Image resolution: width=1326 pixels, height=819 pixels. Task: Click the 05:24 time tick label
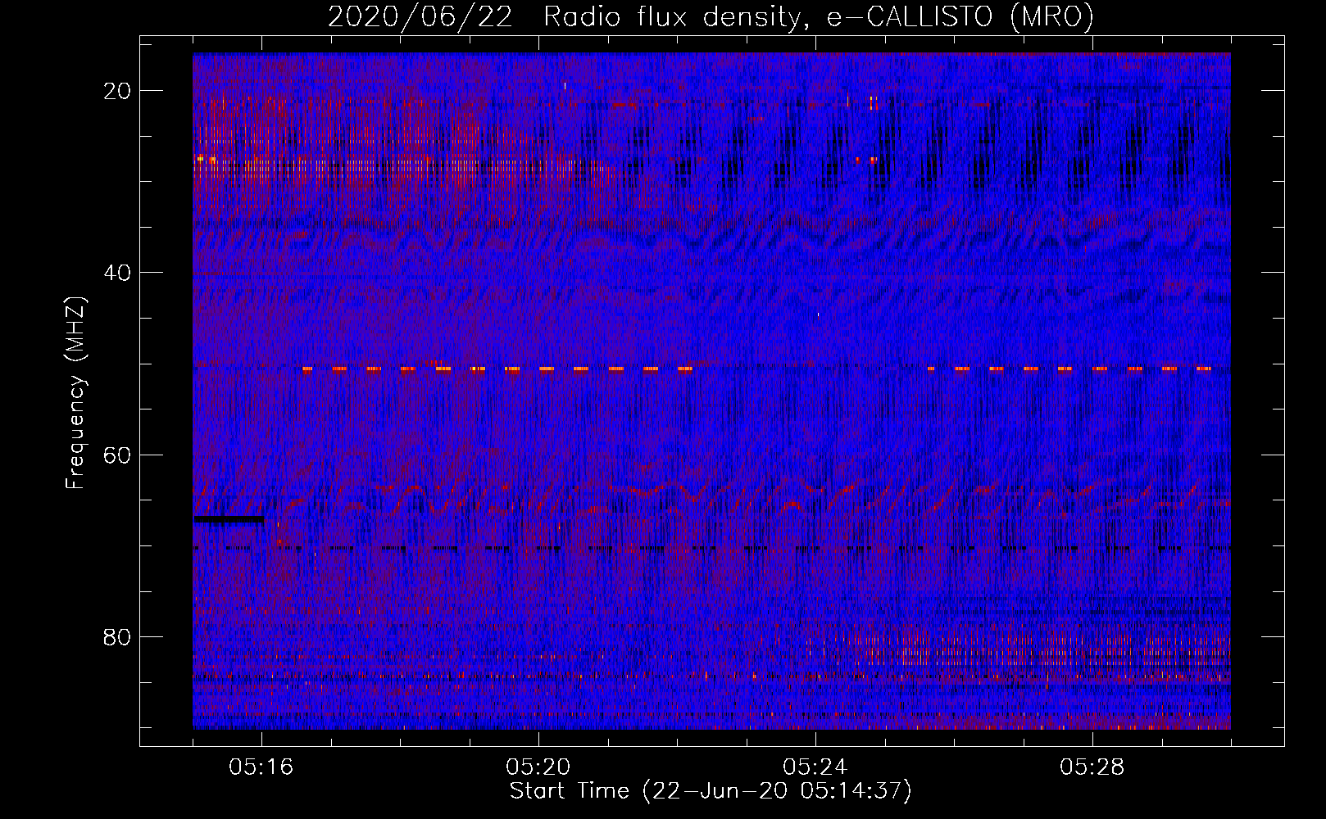coord(815,767)
